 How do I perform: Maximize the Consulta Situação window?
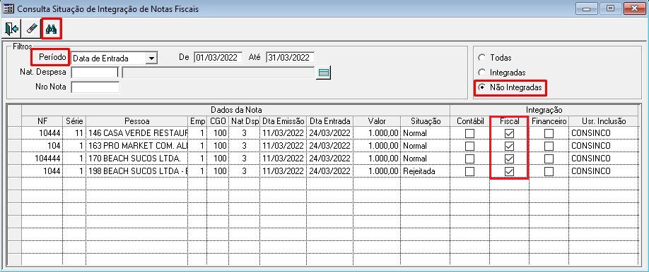click(611, 8)
